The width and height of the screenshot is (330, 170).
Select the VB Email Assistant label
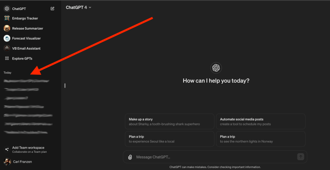click(x=26, y=48)
